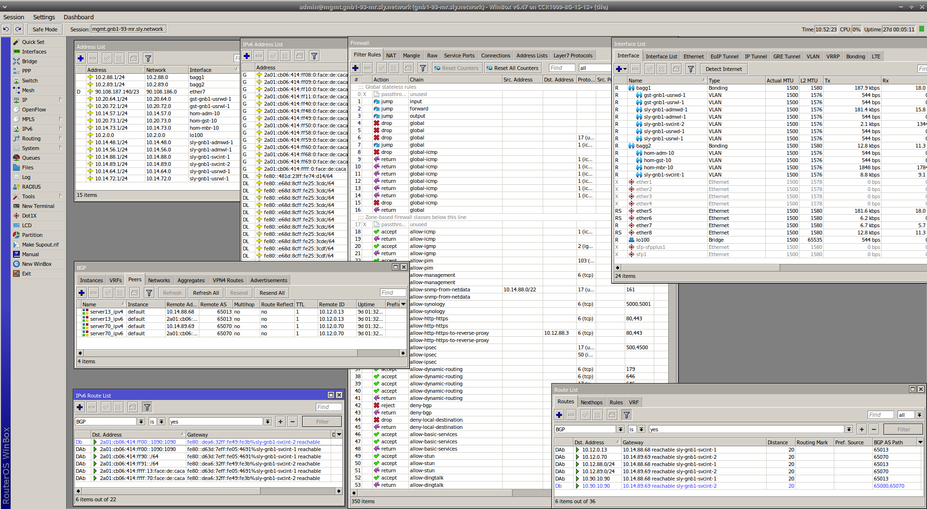
Task: Click the undo arrow icon in toolbar
Action: point(6,29)
